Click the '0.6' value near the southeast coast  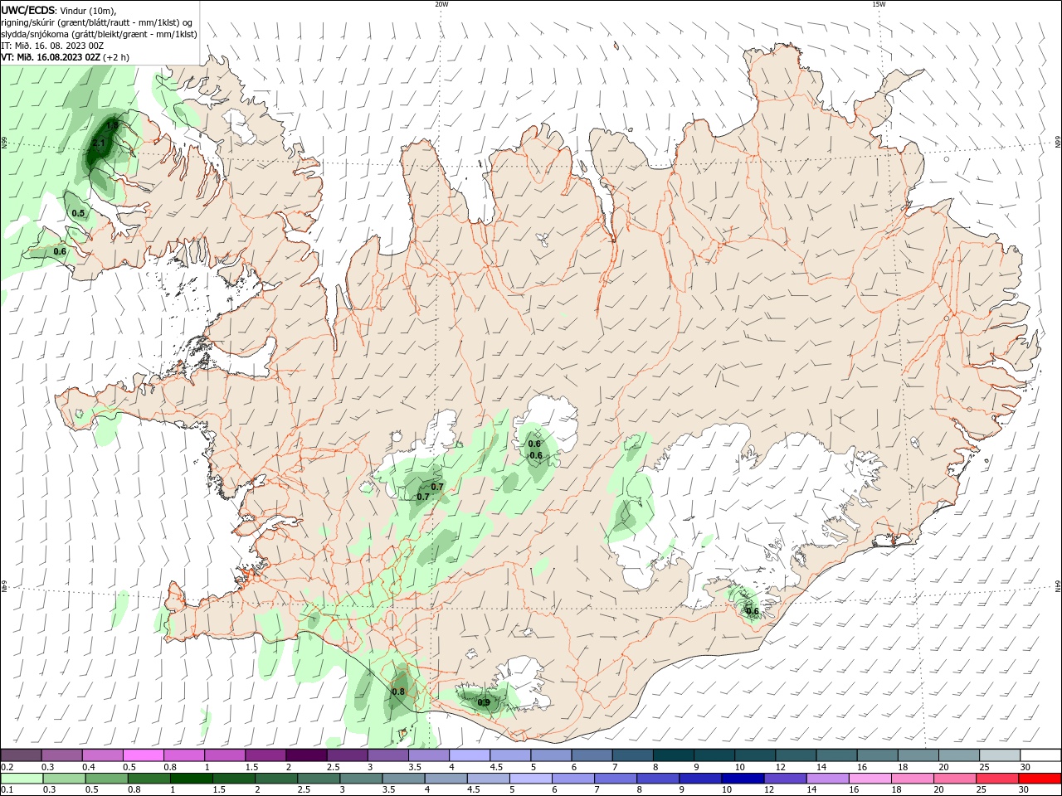pos(753,611)
